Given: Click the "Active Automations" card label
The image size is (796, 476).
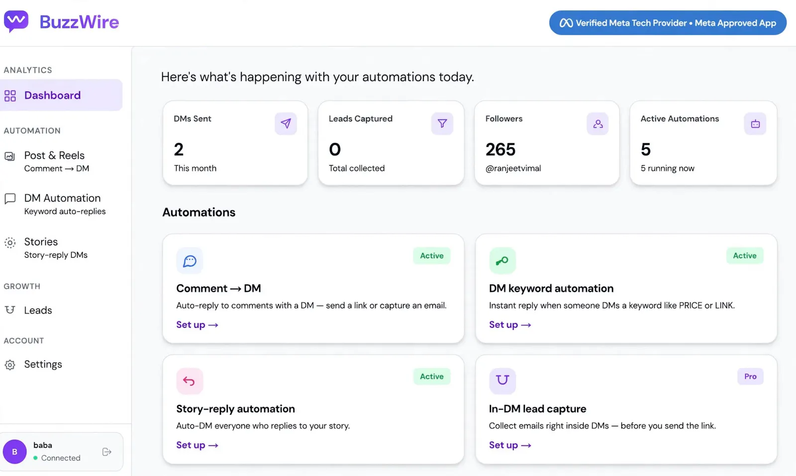Looking at the screenshot, I should click(680, 118).
